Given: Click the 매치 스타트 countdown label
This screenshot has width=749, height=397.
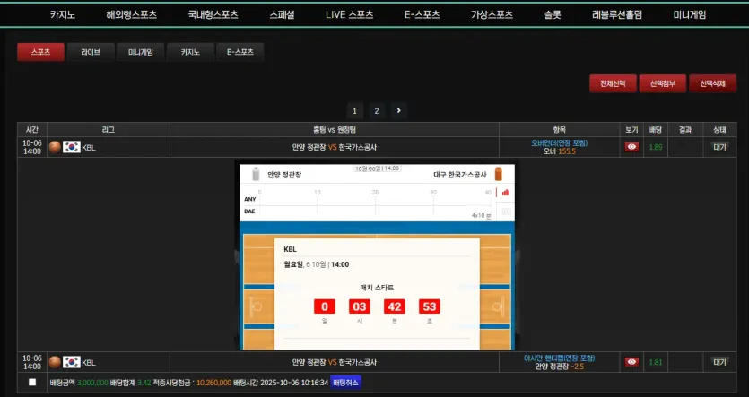Looking at the screenshot, I should coord(377,288).
